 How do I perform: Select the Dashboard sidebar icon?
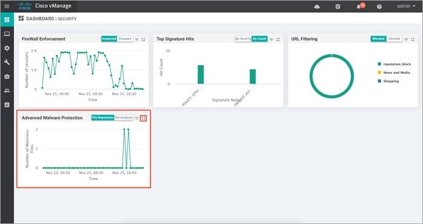[7, 19]
